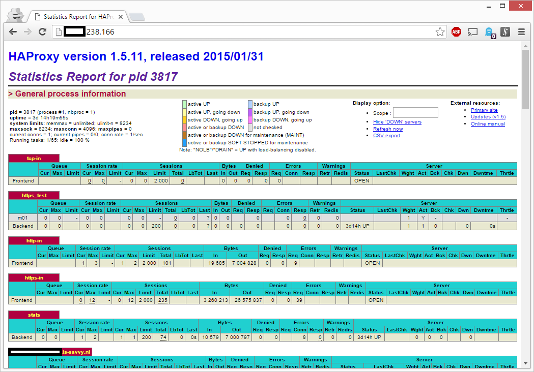Open the Updates (v1.5) link

click(x=488, y=117)
